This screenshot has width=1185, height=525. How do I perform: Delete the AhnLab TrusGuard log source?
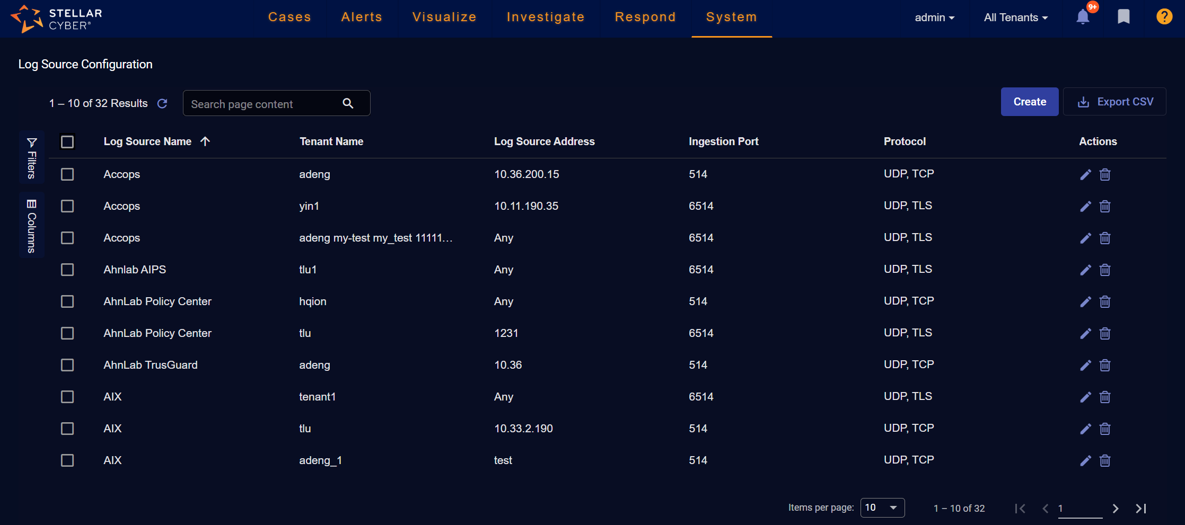tap(1105, 365)
